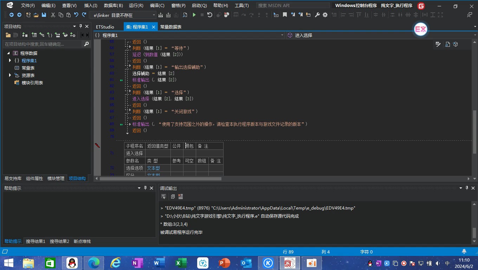Click the 搜索 MSDN API search box

click(292, 6)
